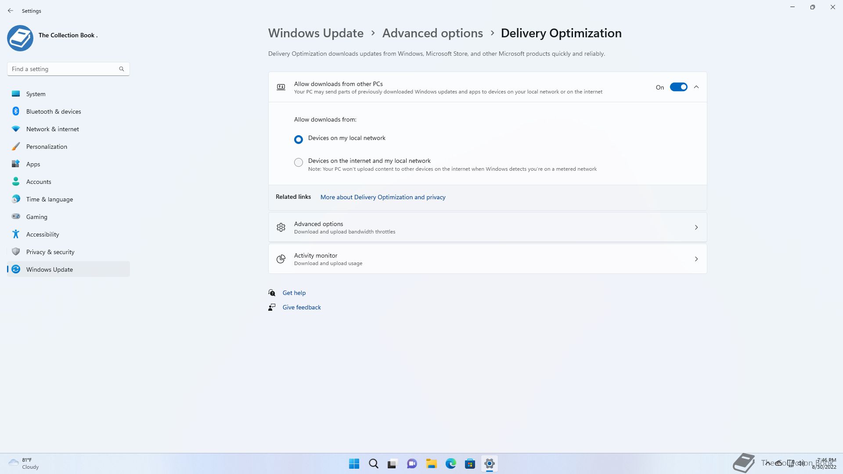
Task: Open the Accessibility sidebar icon
Action: coord(16,234)
